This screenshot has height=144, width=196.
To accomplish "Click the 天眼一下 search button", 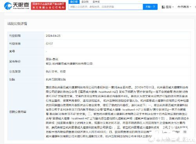I will pyautogui.click(x=150, y=7).
